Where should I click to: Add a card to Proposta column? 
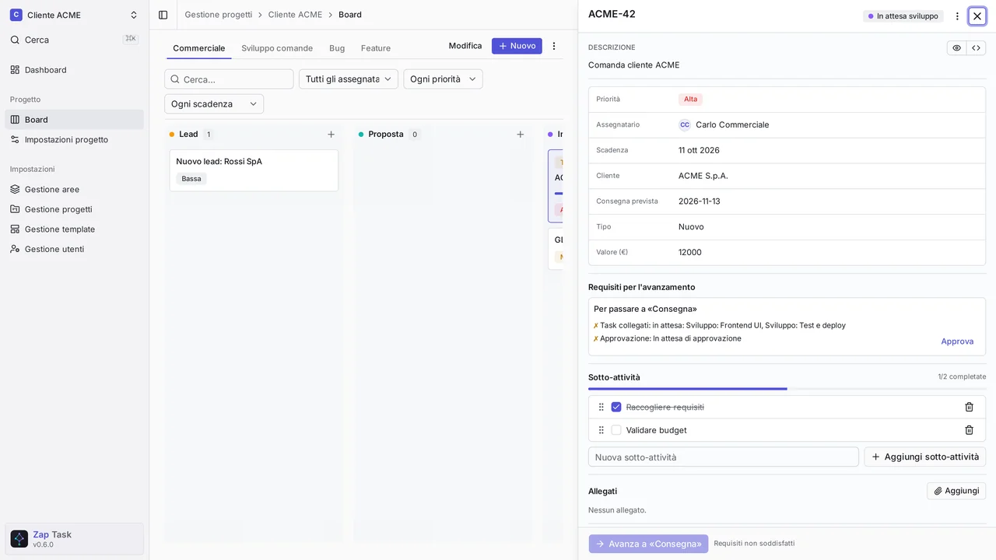coord(521,135)
